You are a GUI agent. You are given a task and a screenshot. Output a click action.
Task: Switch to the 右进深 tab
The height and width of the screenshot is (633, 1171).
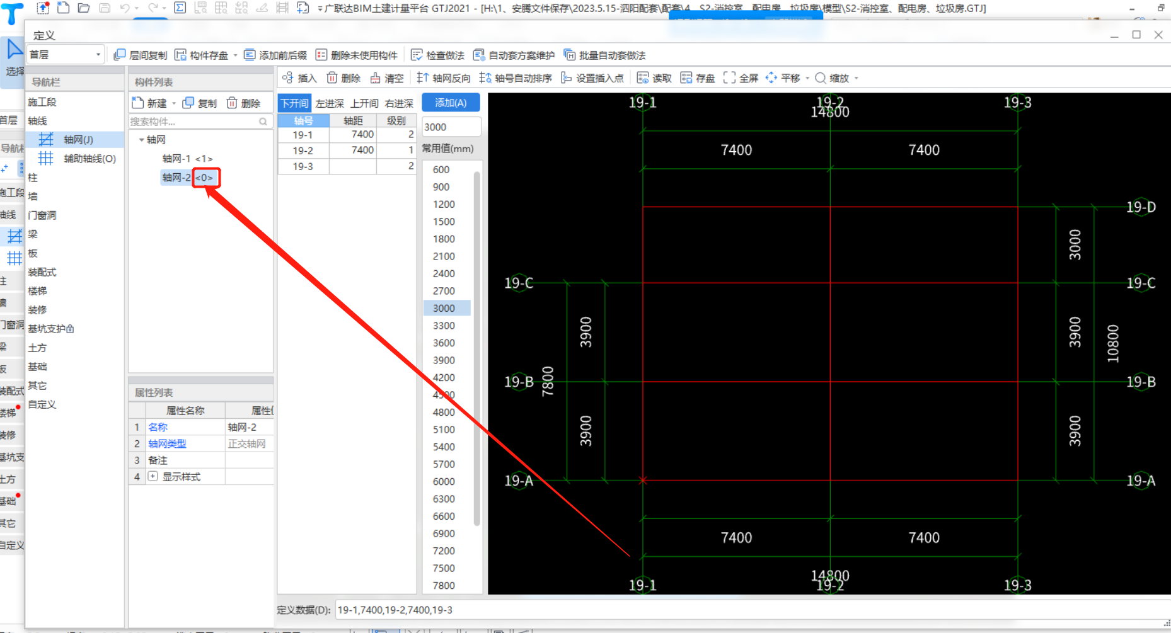click(399, 103)
